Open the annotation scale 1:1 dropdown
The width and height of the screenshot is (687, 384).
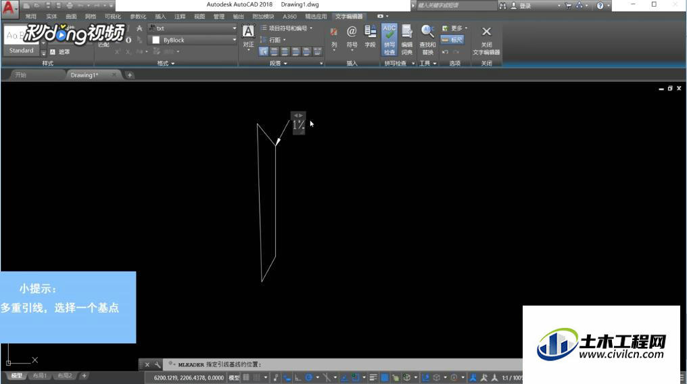point(512,377)
